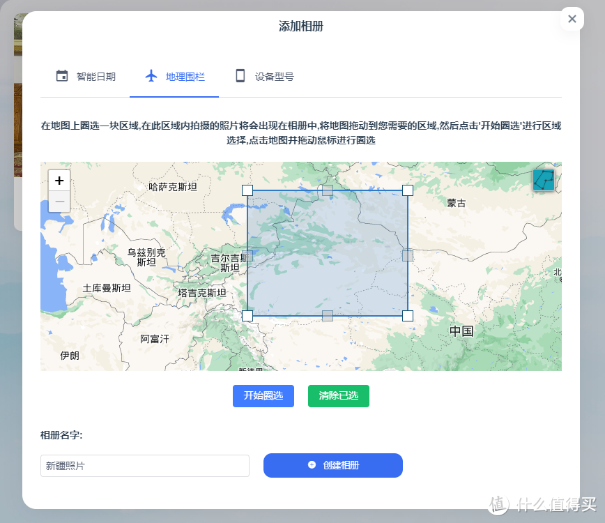The image size is (605, 523).
Task: Click the bottom edge midpoint handle
Action: pos(328,316)
